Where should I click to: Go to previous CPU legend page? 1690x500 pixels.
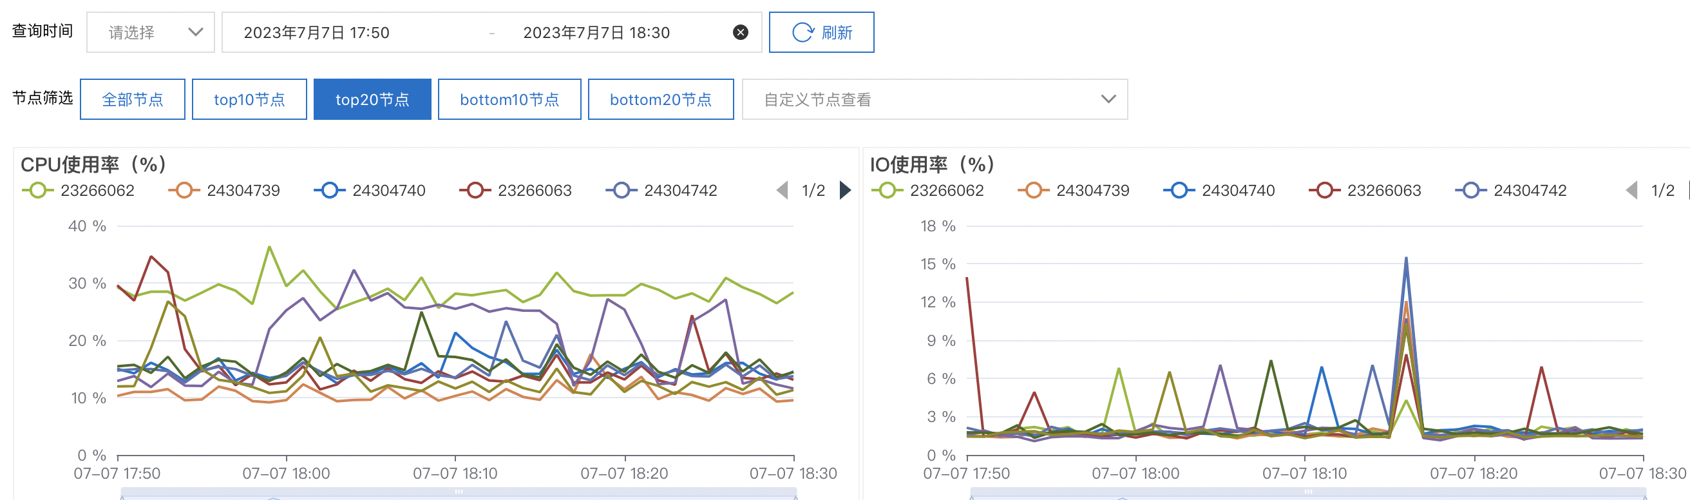pos(782,190)
